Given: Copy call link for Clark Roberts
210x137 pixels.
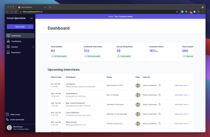Looking at the screenshot, I should [159, 95].
